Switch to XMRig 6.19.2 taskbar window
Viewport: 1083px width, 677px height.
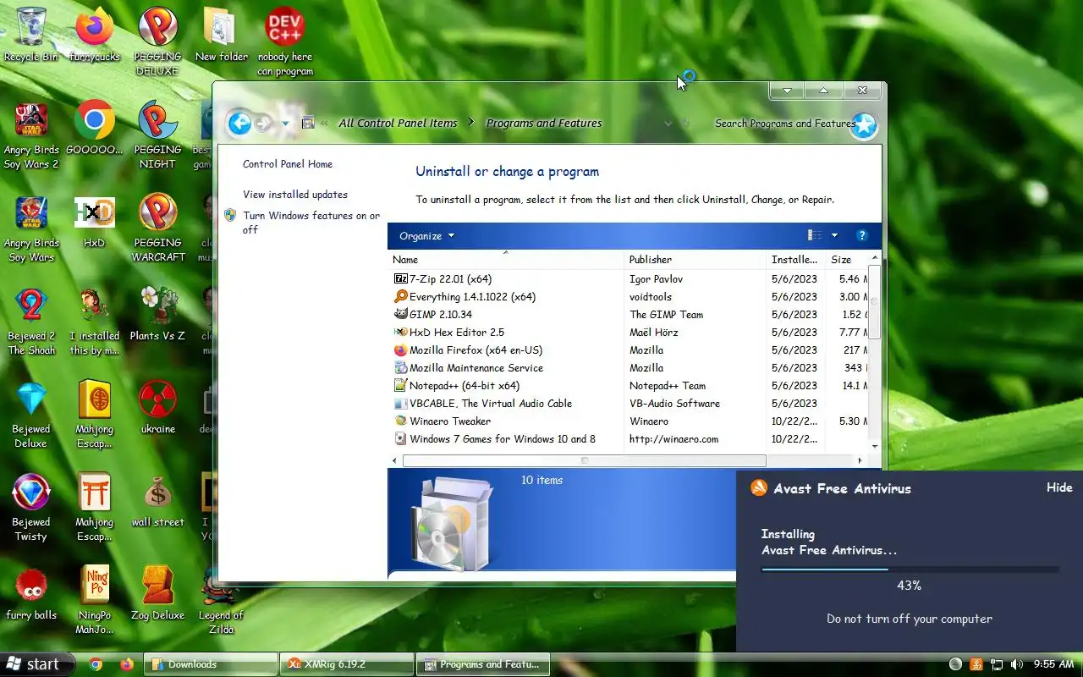point(347,664)
